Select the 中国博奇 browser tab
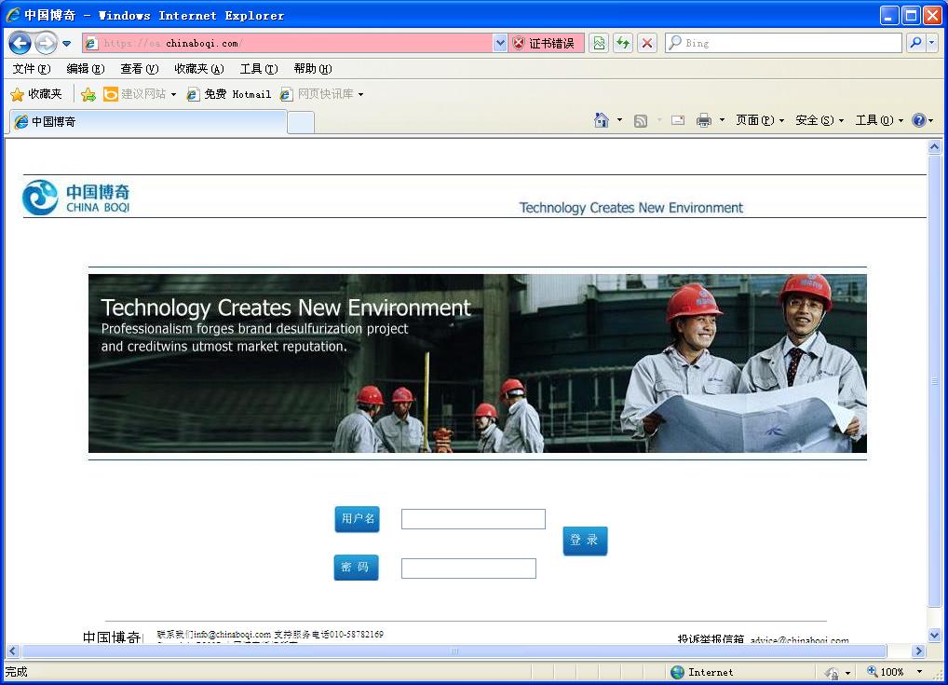948x685 pixels. pyautogui.click(x=148, y=122)
